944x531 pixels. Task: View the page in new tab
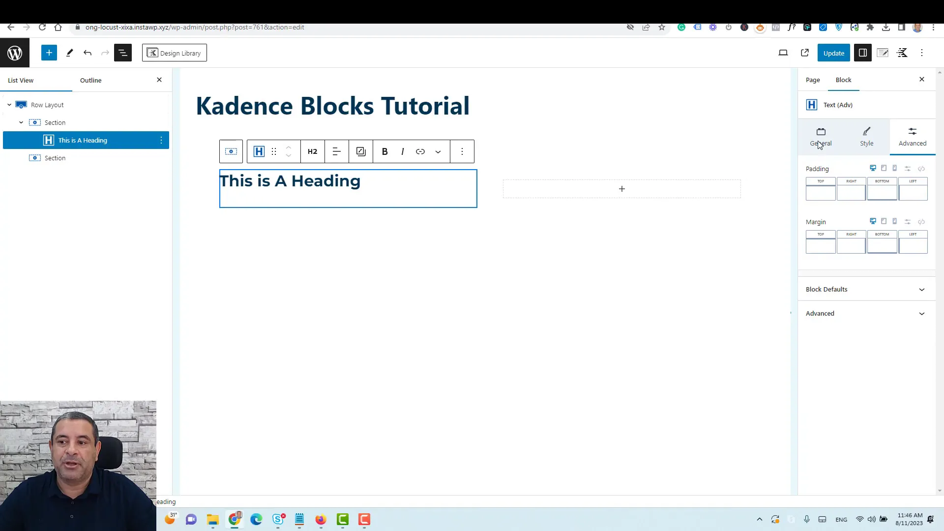[x=805, y=53]
